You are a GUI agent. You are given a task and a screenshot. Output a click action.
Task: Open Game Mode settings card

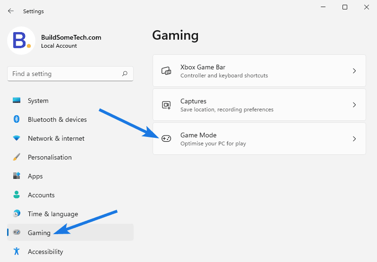point(259,139)
